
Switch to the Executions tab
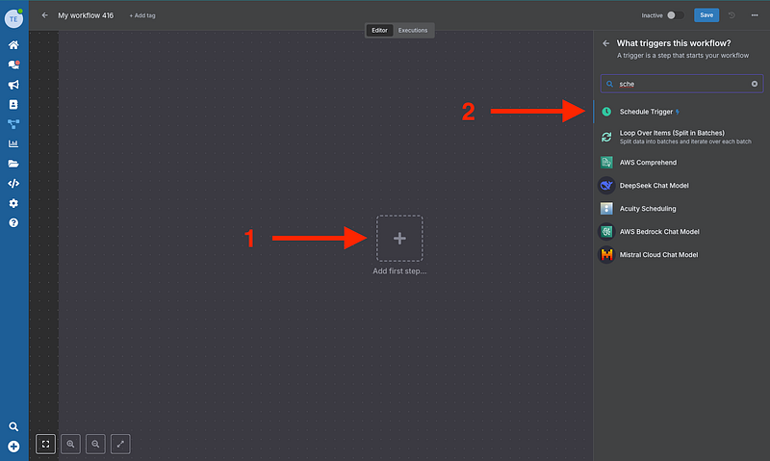point(413,31)
